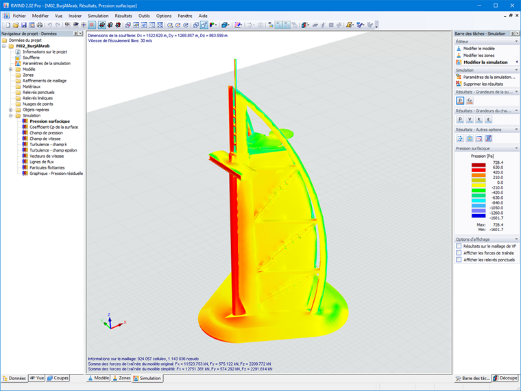This screenshot has height=391, width=521.
Task: Collapse the Simulation tree node
Action: [11, 116]
